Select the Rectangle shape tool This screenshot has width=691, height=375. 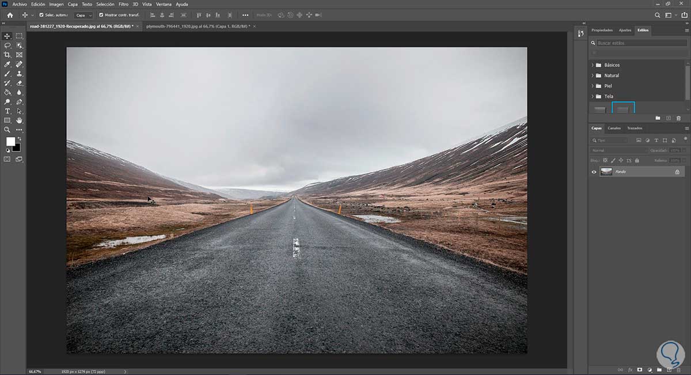click(x=7, y=120)
